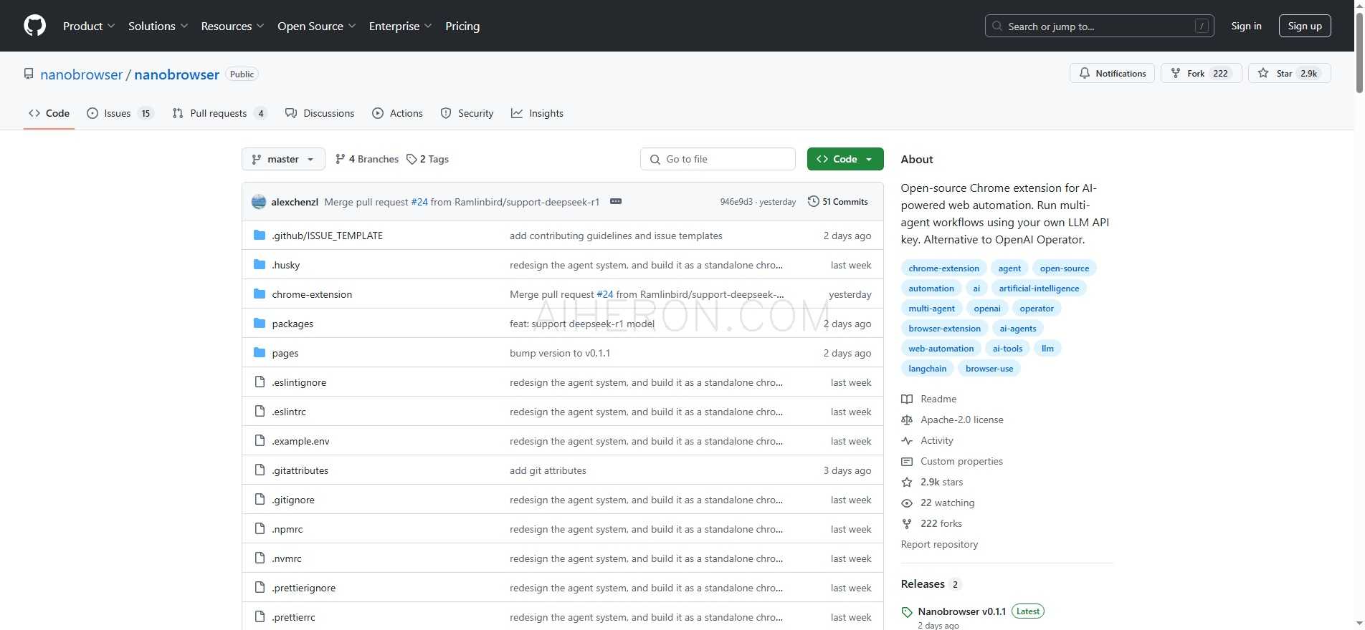Click the Sign up button
The height and width of the screenshot is (630, 1365).
(1305, 26)
